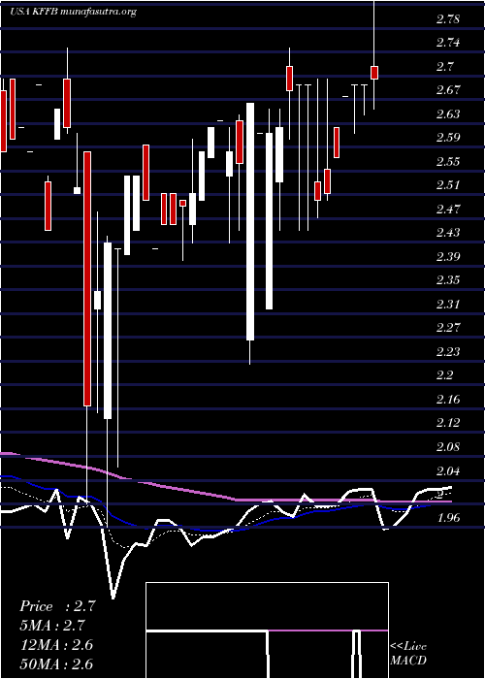
Task: Click the 2.23 price axis label
Action: tap(448, 351)
